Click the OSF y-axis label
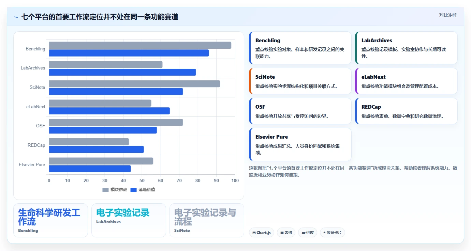This screenshot has width=471, height=251. [x=41, y=126]
